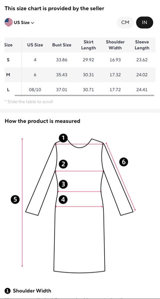
Task: Select the Skirt Length column header
Action: (x=89, y=45)
